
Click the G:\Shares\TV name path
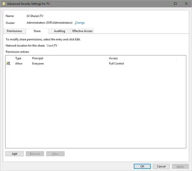pyautogui.click(x=35, y=16)
